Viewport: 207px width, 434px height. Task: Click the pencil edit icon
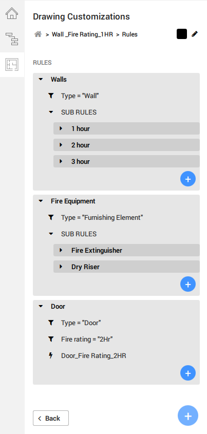tap(195, 34)
